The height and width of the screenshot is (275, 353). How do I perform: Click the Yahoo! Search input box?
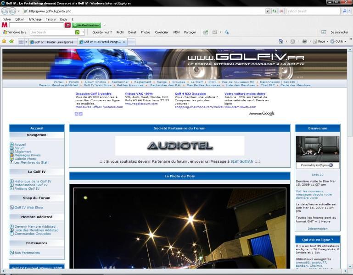point(314,11)
